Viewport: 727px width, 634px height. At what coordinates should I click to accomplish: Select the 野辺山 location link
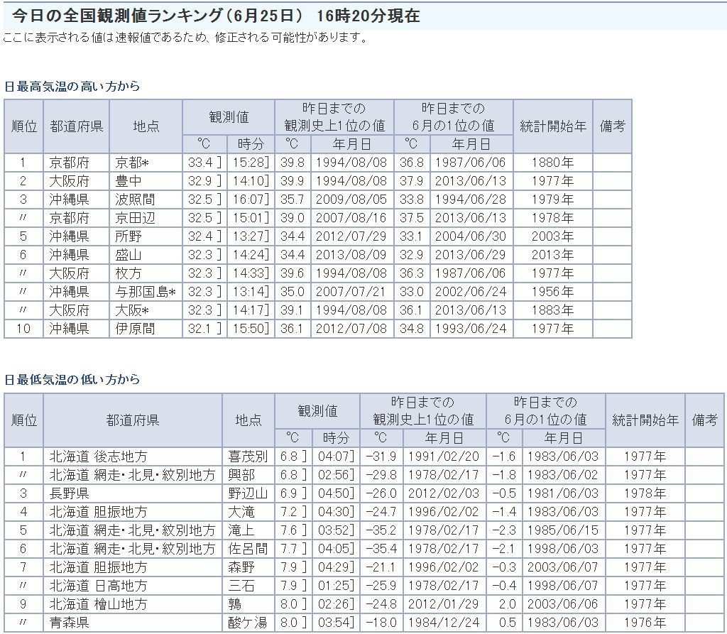click(248, 493)
